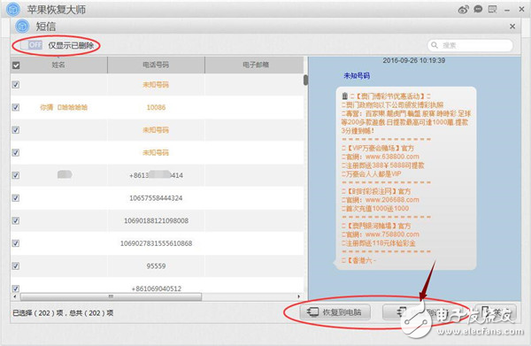Click the right arrow of horizontal scrollbar
531x346 pixels.
pos(299,296)
